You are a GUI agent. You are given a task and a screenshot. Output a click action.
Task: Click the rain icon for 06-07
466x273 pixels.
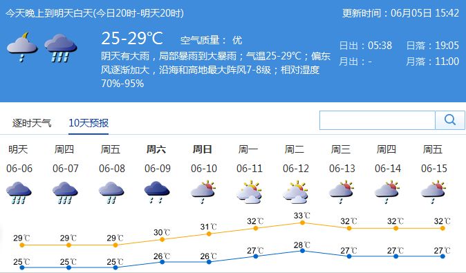[x=65, y=193]
